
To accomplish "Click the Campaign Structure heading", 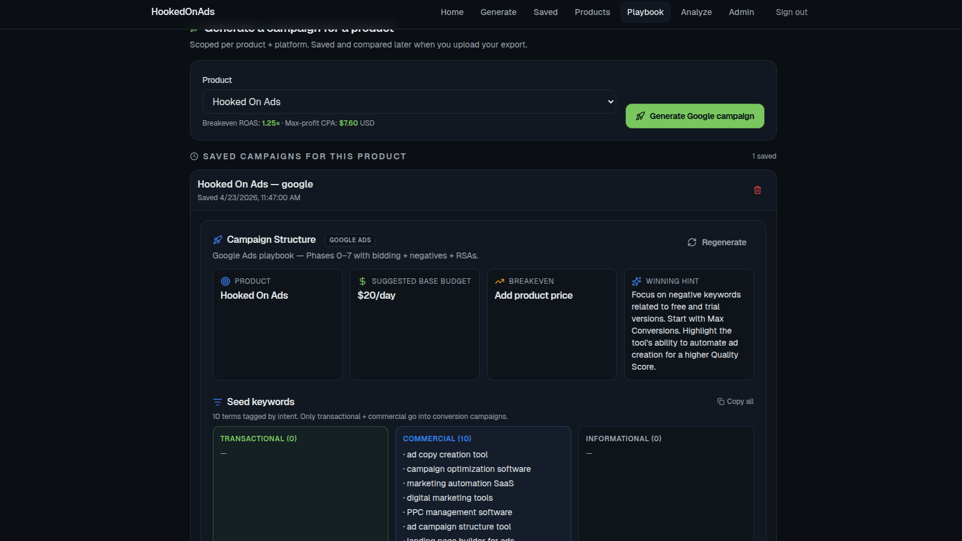I will (271, 240).
